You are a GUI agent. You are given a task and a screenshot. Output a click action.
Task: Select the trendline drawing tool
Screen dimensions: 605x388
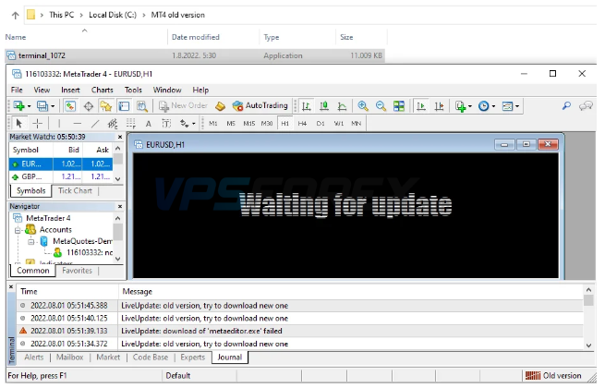(x=95, y=123)
